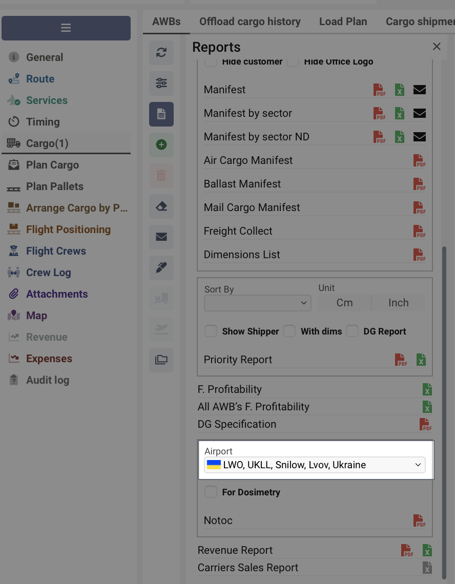Email the Manifest by sector ND
This screenshot has height=584, width=455.
coord(420,137)
